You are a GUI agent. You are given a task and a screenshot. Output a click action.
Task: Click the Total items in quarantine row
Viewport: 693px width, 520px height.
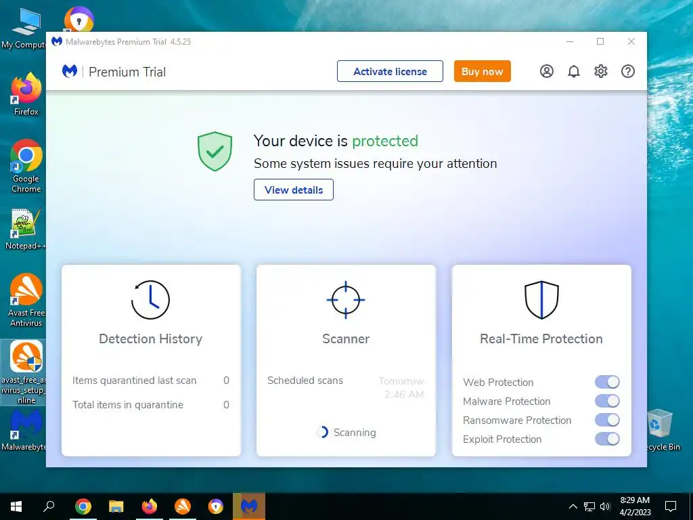pyautogui.click(x=151, y=405)
